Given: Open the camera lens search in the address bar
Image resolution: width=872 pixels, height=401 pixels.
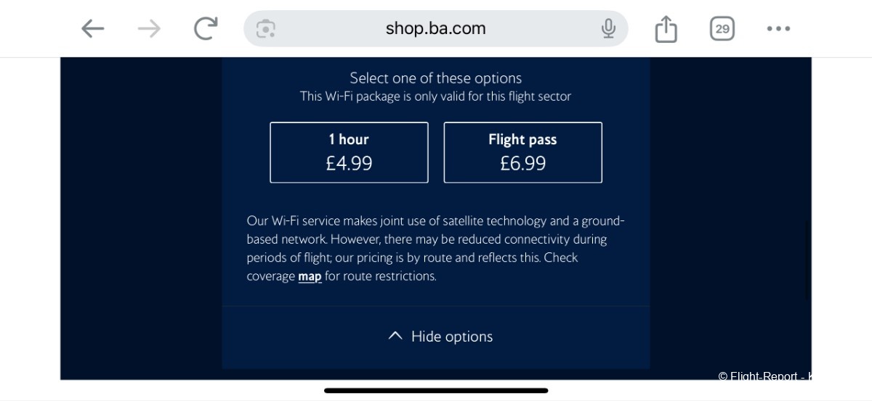Looking at the screenshot, I should 265,29.
